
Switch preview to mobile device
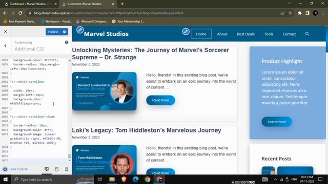(x=67, y=169)
